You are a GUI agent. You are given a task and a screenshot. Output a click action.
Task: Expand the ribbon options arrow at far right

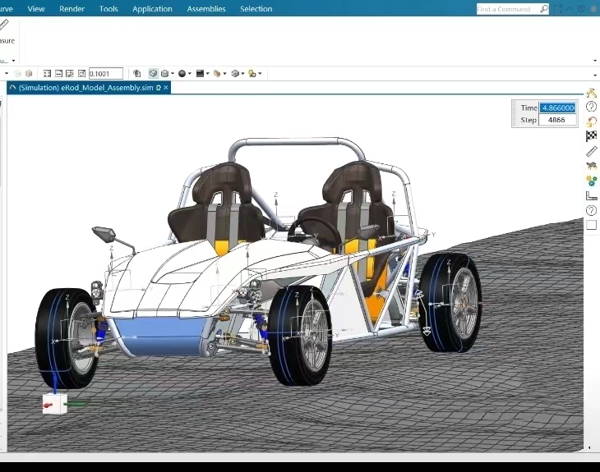[x=594, y=60]
